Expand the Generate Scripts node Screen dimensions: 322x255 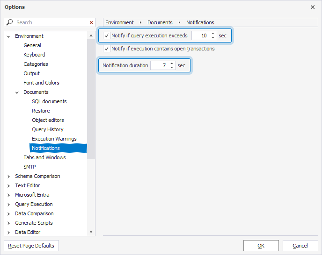pyautogui.click(x=8, y=223)
